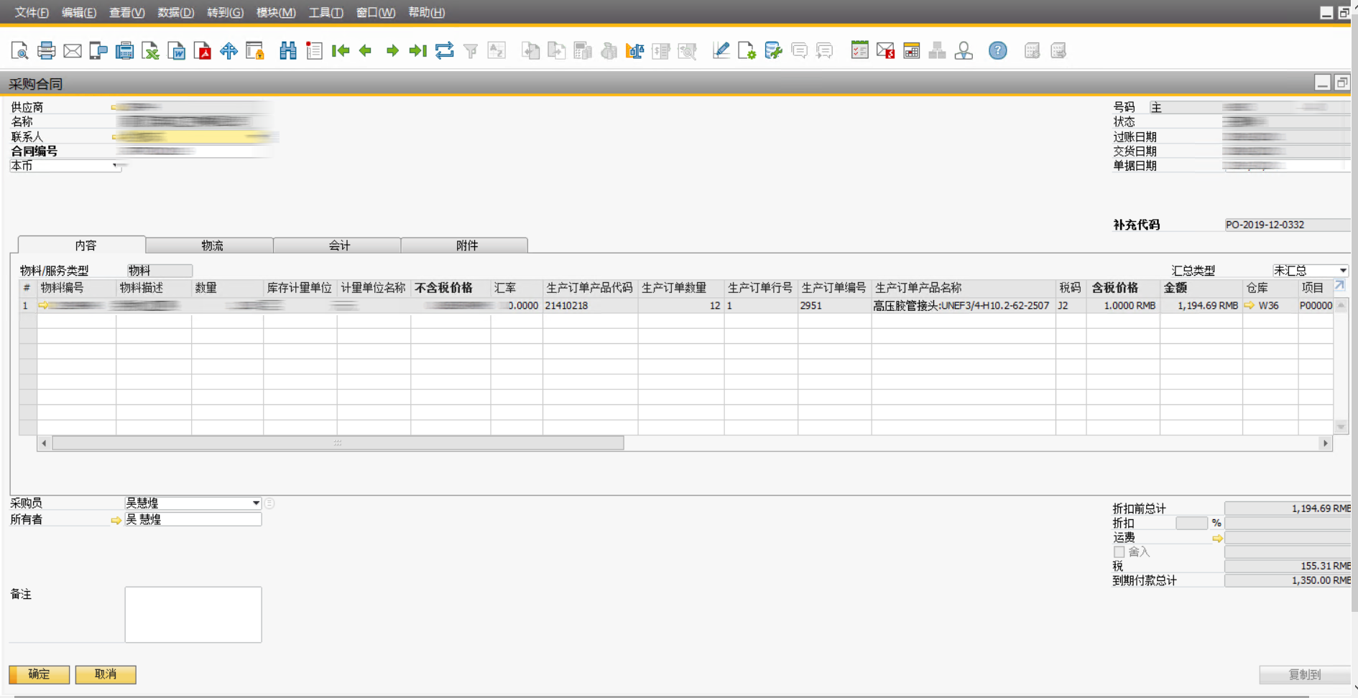Jump to the last data record
Viewport: 1358px width, 698px height.
[x=417, y=50]
